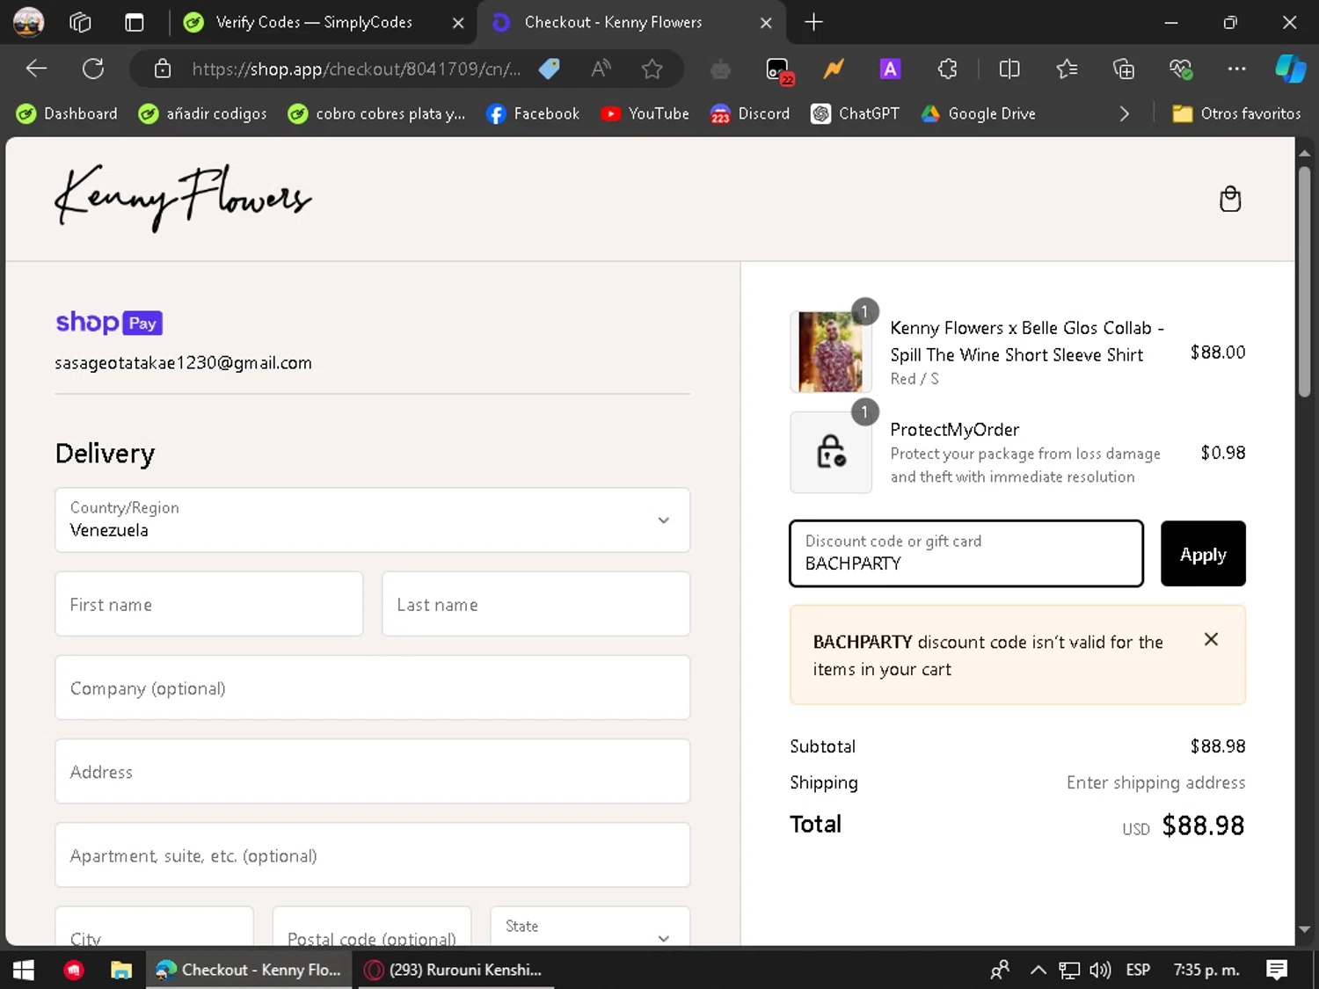Viewport: 1319px width, 989px height.
Task: Open the ChatGPT bookmark
Action: point(856,113)
